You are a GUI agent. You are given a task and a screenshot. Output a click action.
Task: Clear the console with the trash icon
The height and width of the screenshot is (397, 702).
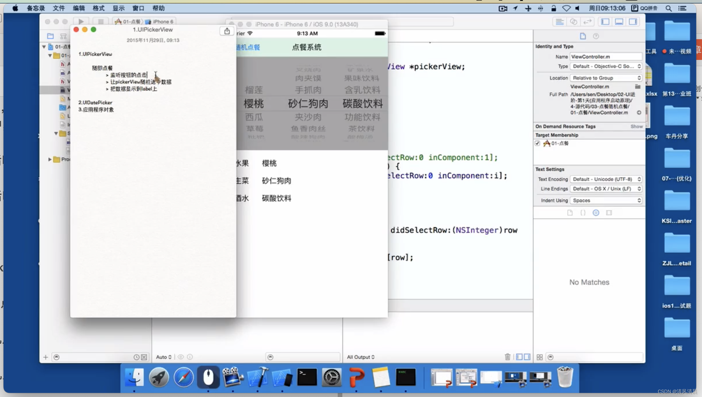point(507,357)
